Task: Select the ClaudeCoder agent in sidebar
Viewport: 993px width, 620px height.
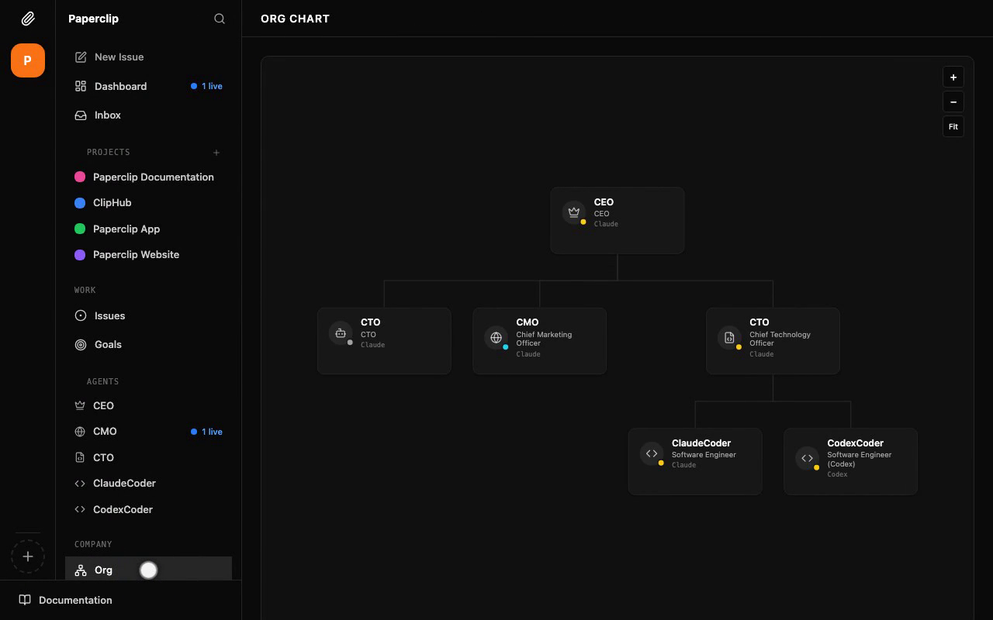Action: coord(148,483)
